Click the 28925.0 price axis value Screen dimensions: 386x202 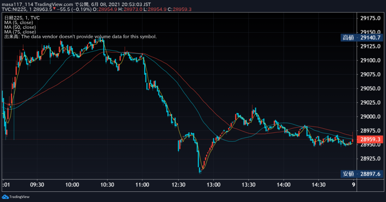[x=370, y=159]
